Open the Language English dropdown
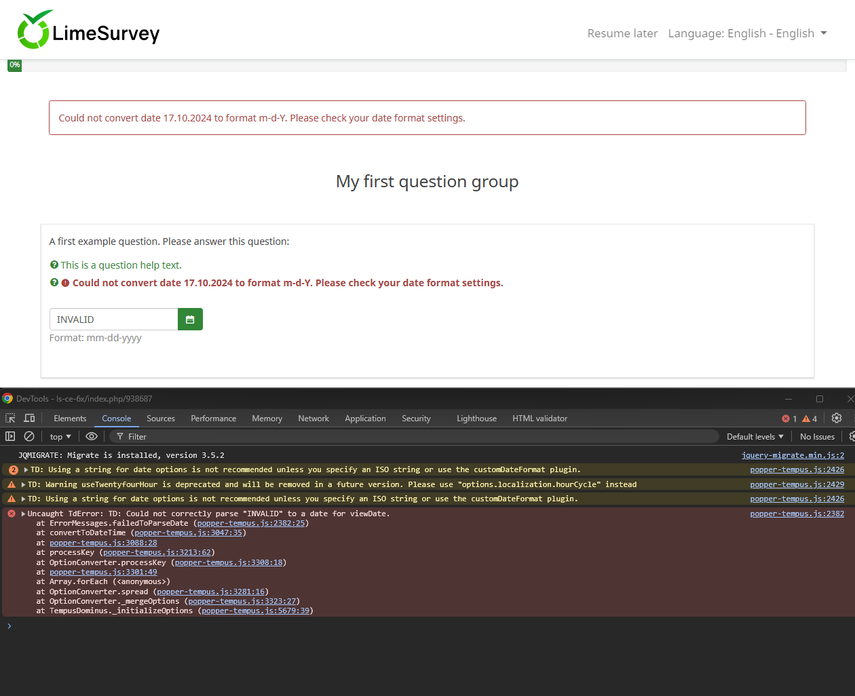Screen dimensions: 855x696 click(747, 33)
